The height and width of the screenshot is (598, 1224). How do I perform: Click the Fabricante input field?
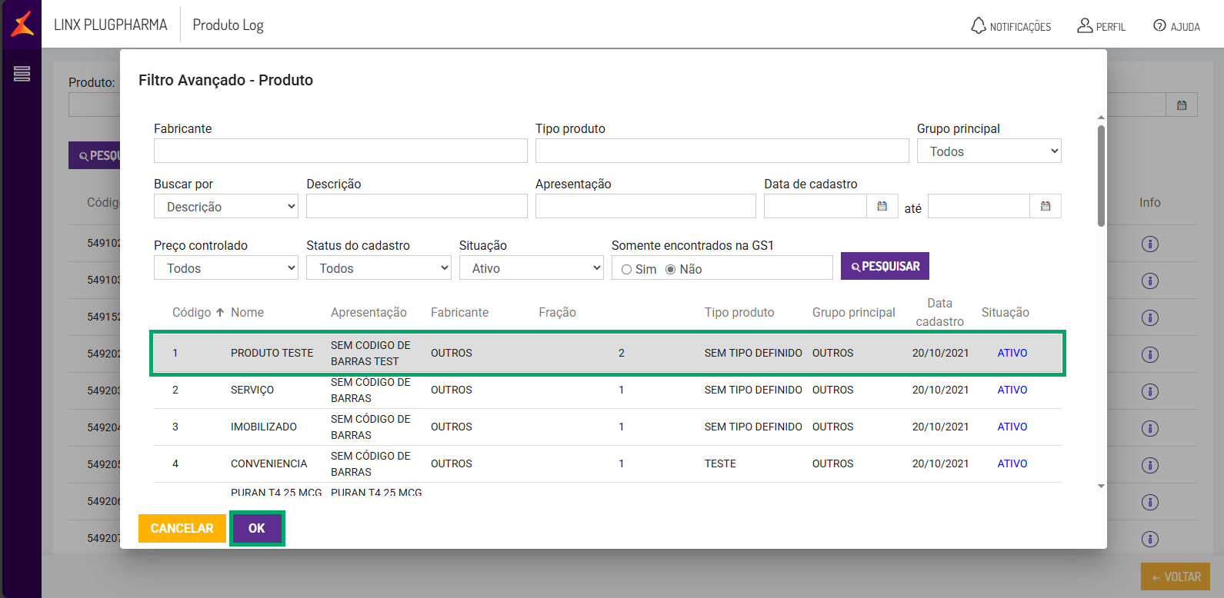coord(340,151)
